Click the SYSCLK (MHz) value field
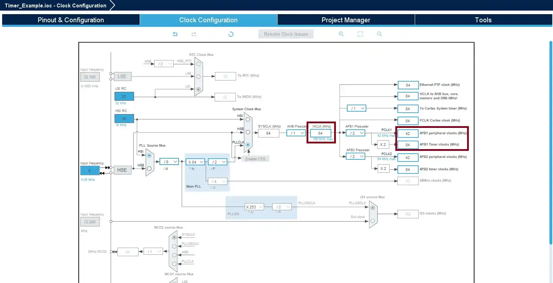The width and height of the screenshot is (553, 283). tap(268, 133)
